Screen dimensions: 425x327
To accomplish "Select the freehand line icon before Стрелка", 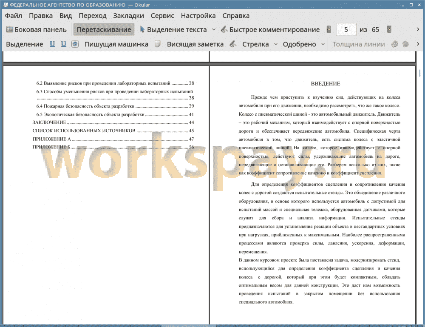I will (233, 44).
